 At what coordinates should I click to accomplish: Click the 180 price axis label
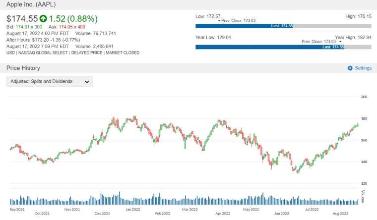pos(364,118)
